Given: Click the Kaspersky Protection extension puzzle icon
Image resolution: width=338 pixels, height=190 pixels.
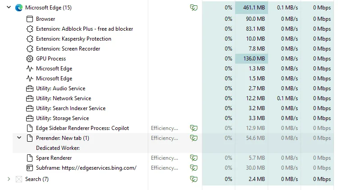Looking at the screenshot, I should click(30, 39).
